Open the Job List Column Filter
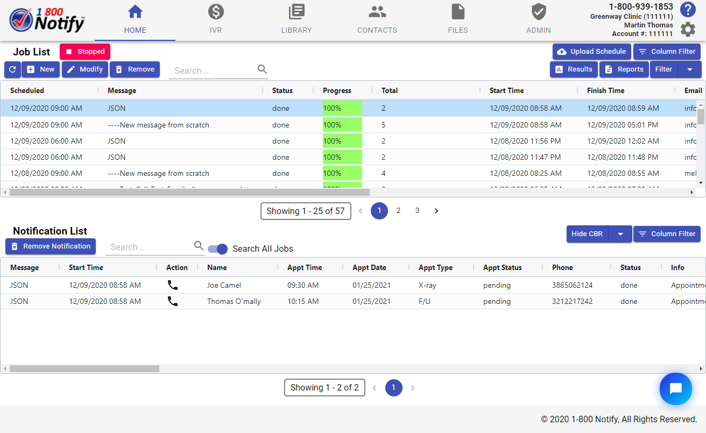This screenshot has width=706, height=433. [x=667, y=52]
